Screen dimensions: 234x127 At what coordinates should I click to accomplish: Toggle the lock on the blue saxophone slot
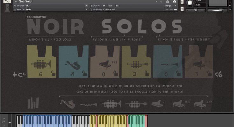pos(85,74)
